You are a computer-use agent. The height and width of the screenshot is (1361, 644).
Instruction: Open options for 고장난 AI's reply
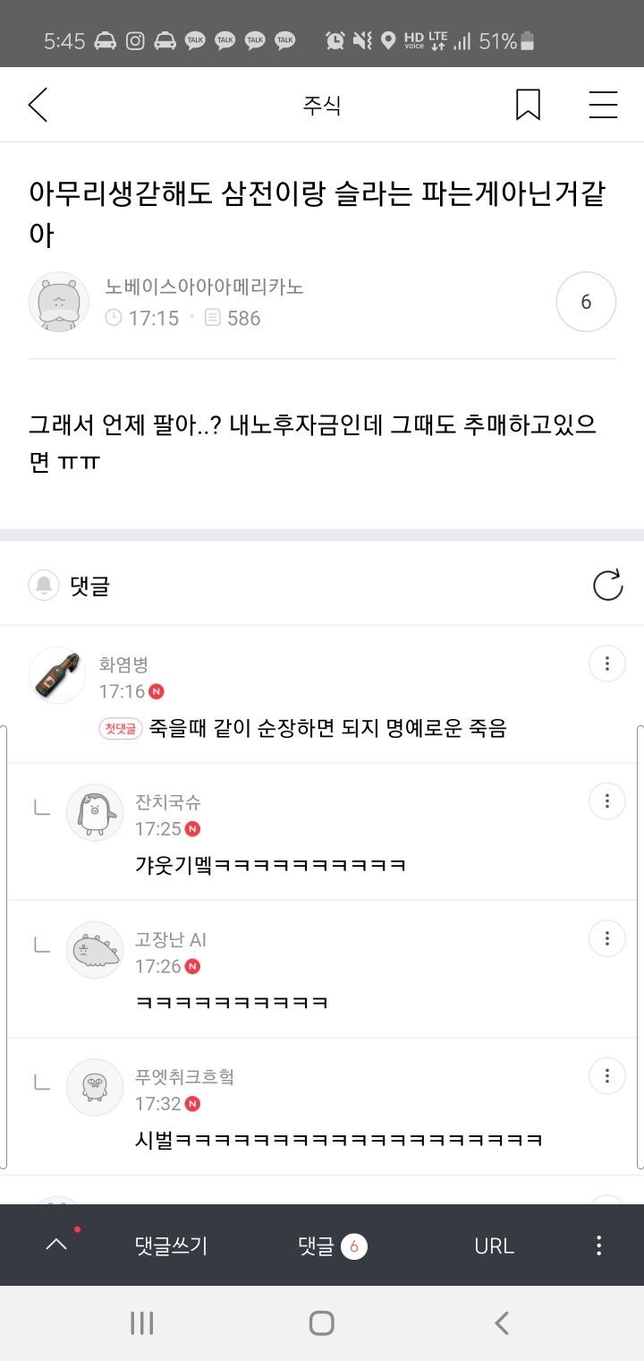click(x=606, y=938)
